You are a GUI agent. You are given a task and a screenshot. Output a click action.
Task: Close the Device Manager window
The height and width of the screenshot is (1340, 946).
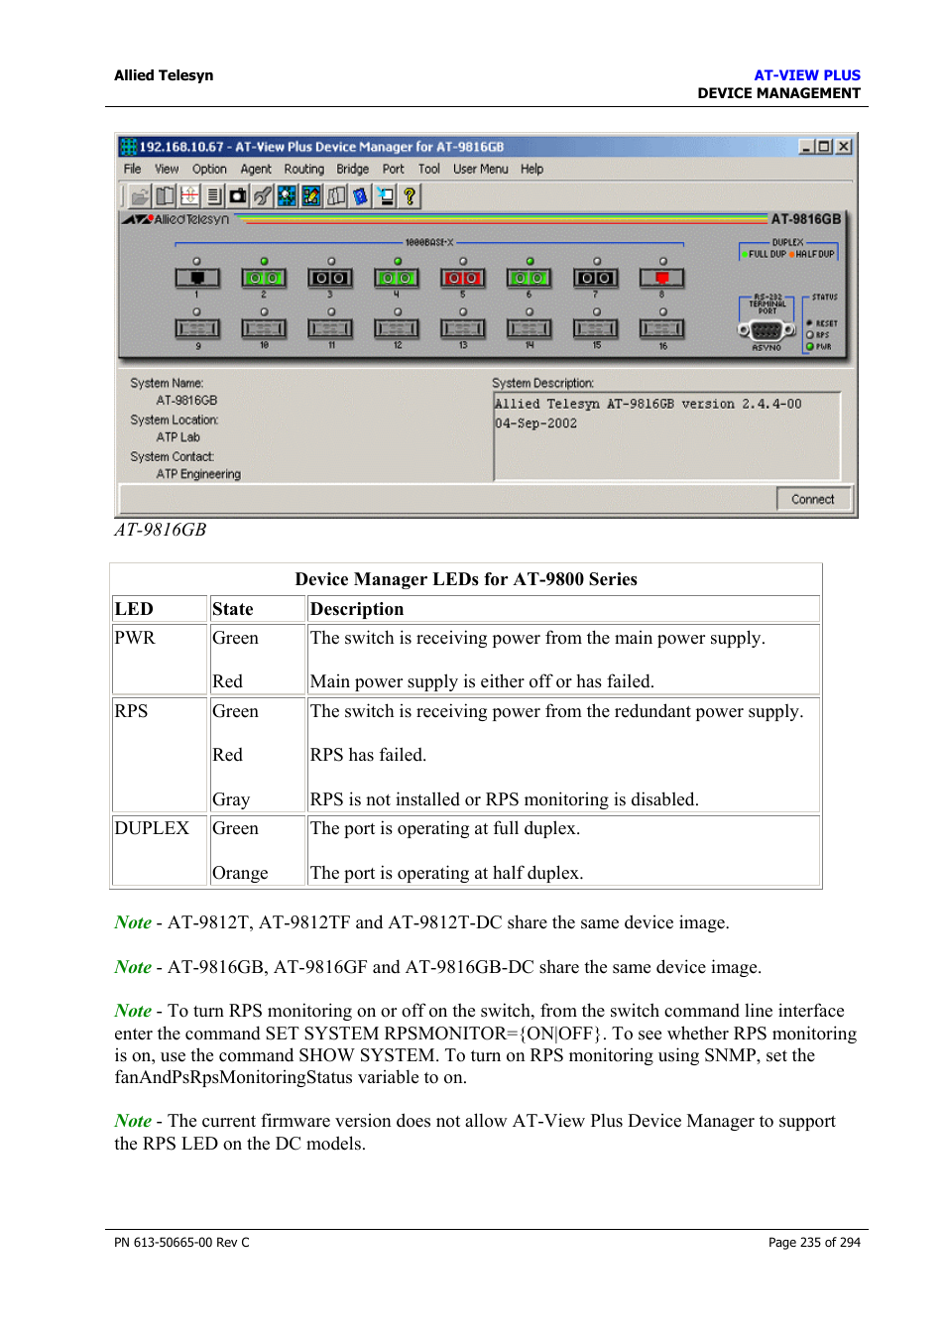[844, 147]
